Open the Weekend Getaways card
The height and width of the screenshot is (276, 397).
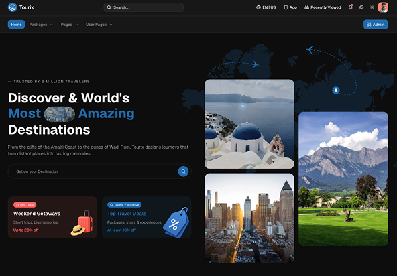pyautogui.click(x=53, y=217)
